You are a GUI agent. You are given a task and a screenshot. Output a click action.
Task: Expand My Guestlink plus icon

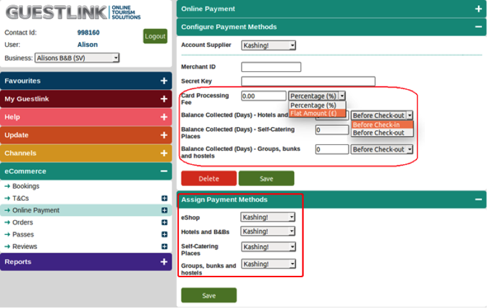(x=163, y=99)
